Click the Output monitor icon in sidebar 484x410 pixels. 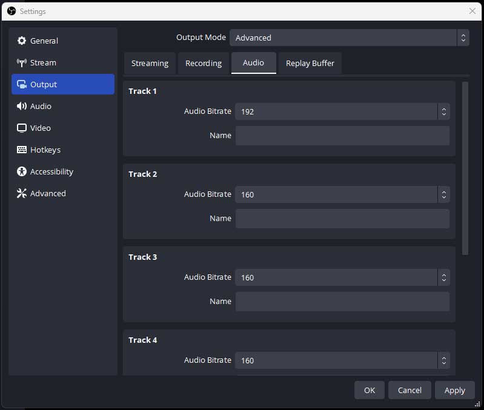(x=22, y=84)
